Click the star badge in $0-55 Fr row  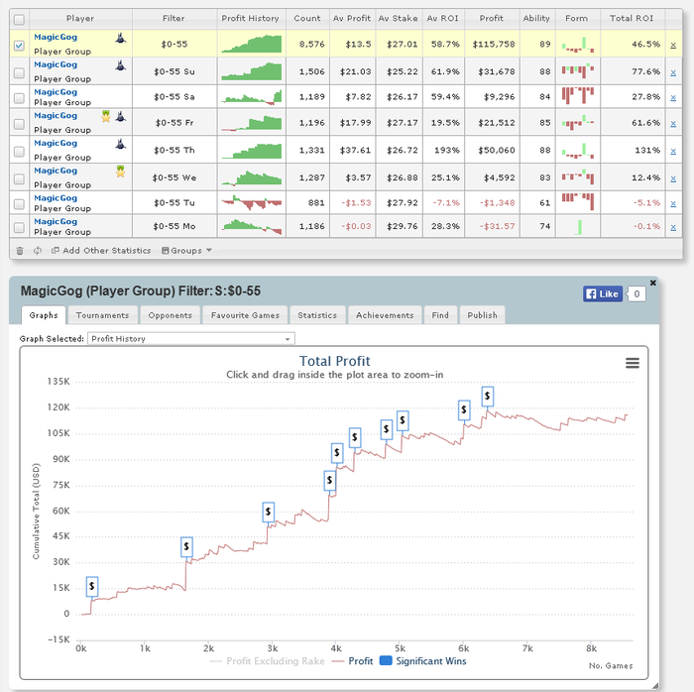pos(106,116)
